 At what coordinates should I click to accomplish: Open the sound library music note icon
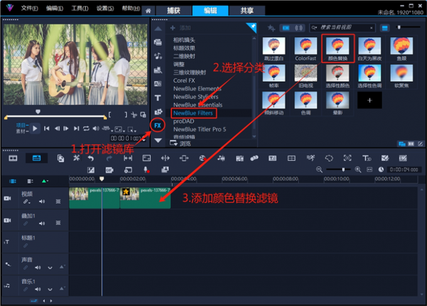point(158,56)
